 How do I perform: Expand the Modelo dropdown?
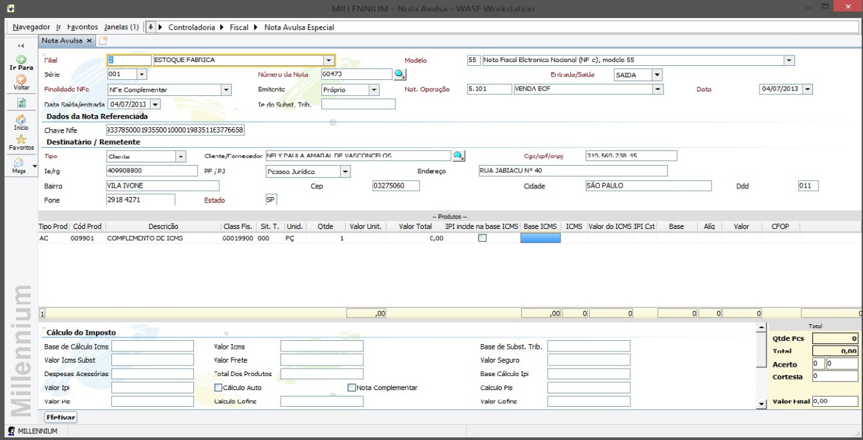pyautogui.click(x=790, y=61)
